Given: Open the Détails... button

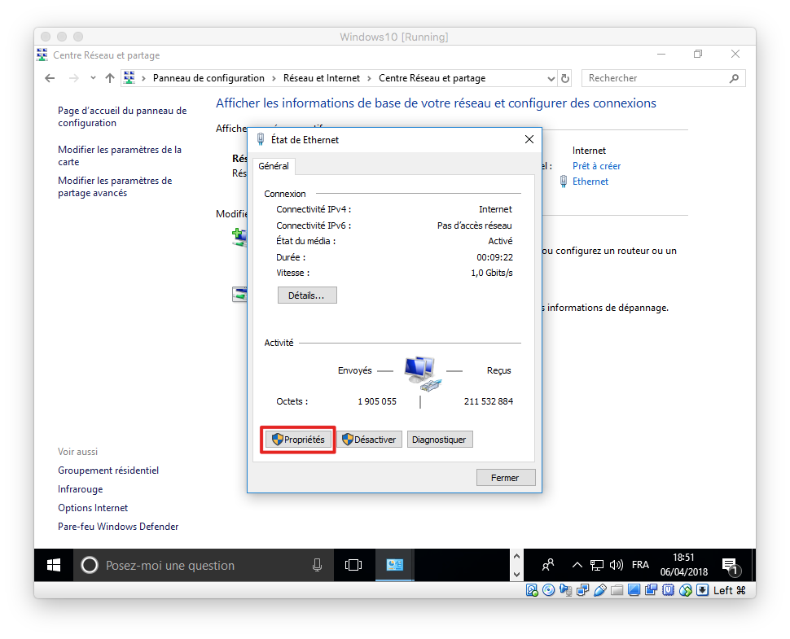Looking at the screenshot, I should (307, 295).
